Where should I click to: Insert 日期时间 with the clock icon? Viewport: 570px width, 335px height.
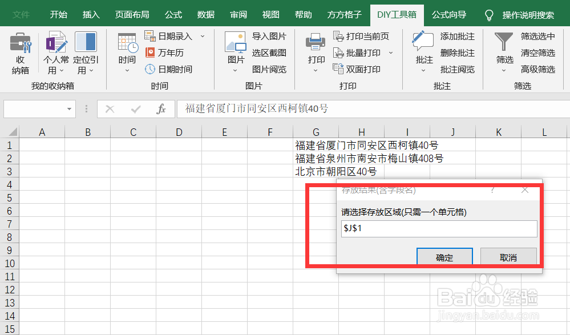169,68
